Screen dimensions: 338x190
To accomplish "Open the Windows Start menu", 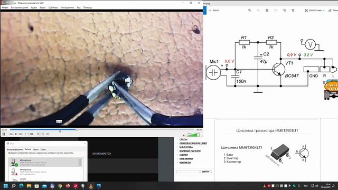I will tap(6, 186).
